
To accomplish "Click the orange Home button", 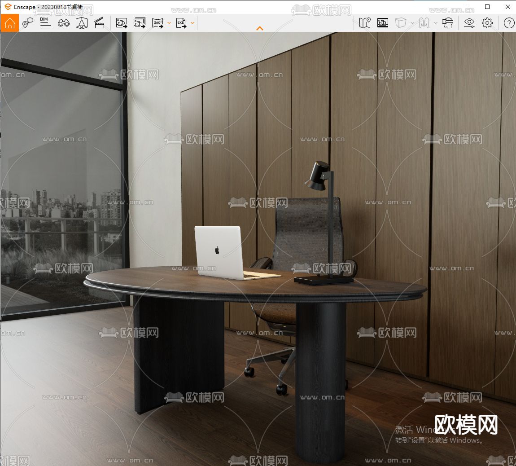I will click(x=9, y=23).
